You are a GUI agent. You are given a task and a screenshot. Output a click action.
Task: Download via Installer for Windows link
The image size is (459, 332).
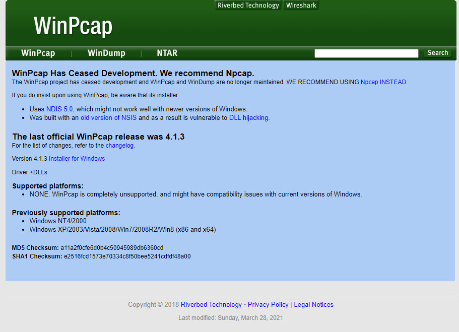[77, 158]
